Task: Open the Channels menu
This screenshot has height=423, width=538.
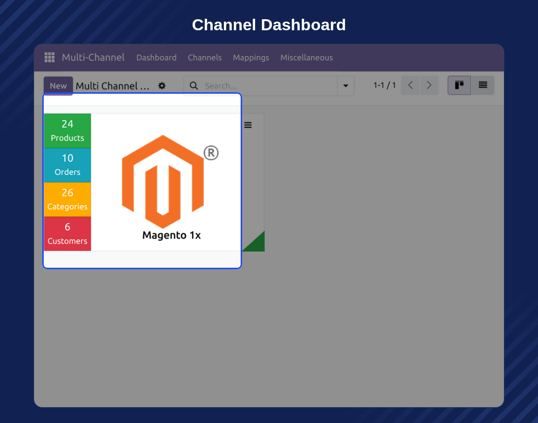Action: pyautogui.click(x=205, y=58)
